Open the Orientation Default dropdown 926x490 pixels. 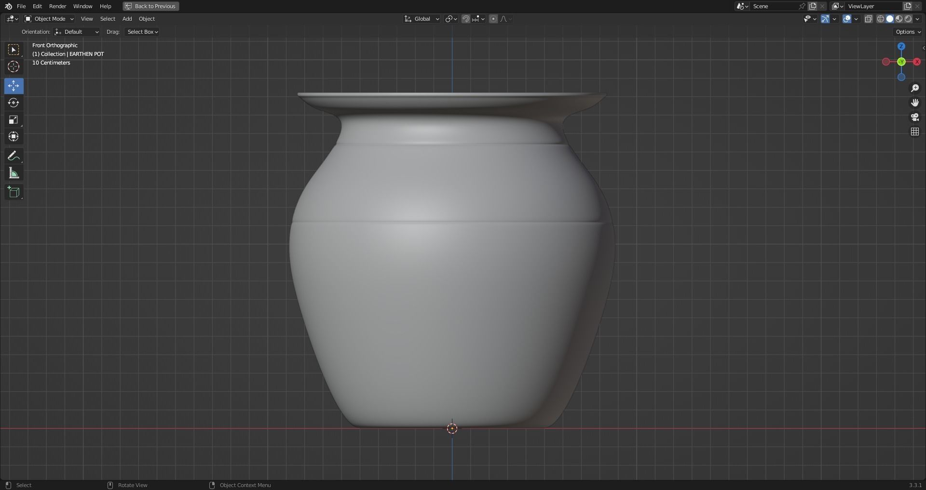[x=77, y=32]
